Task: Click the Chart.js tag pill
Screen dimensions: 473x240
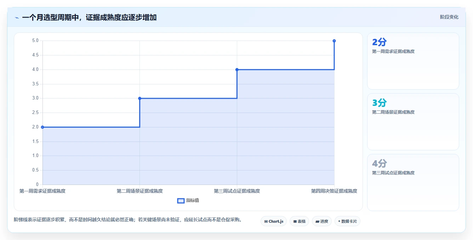Action: point(274,221)
